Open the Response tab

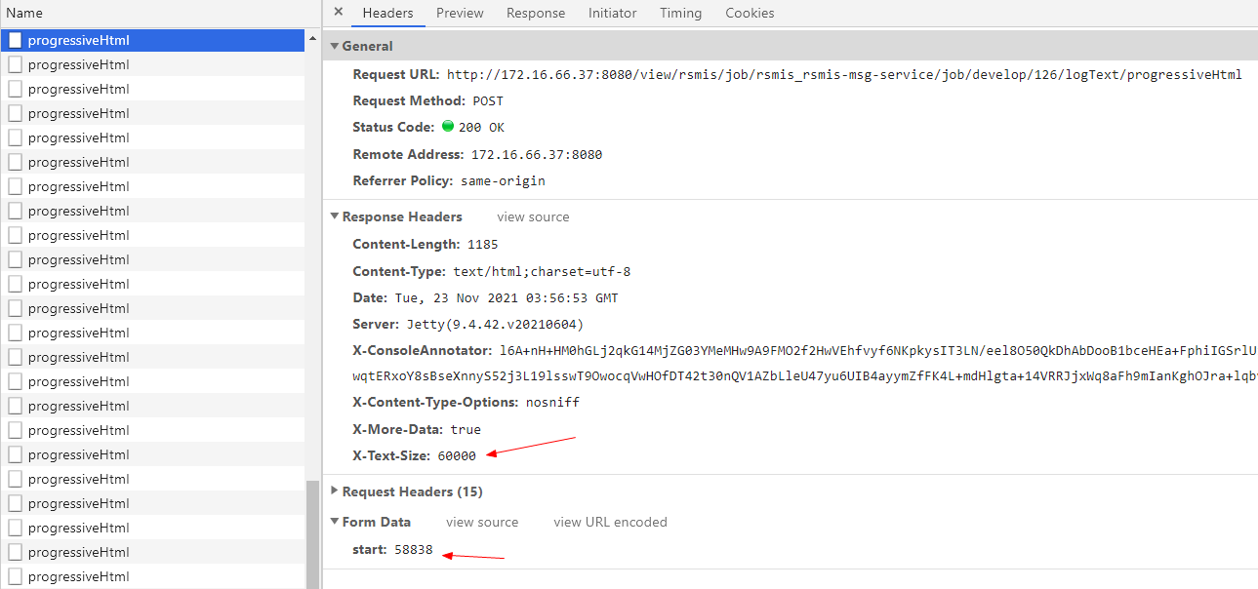pos(536,13)
